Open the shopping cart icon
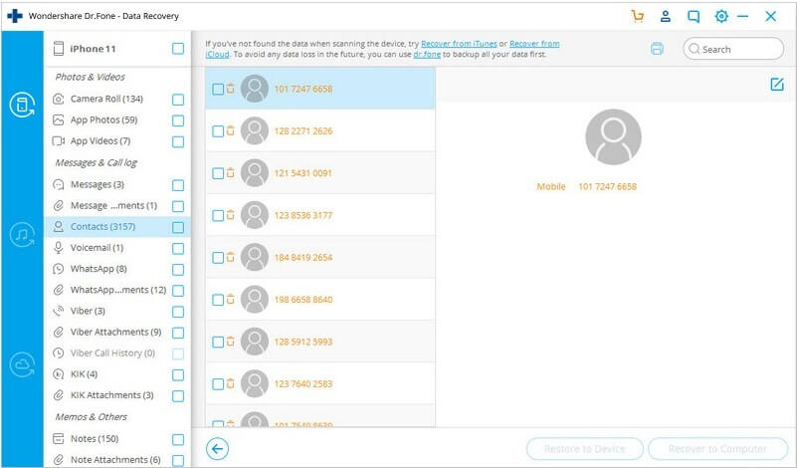This screenshot has height=468, width=797. click(637, 16)
